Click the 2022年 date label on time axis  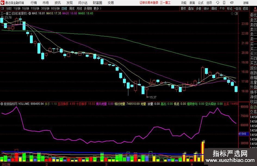click(6, 164)
